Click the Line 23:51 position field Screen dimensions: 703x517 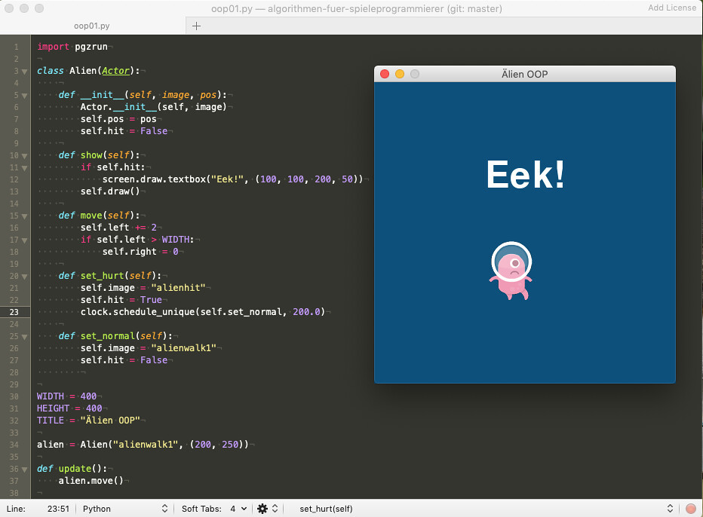pos(58,509)
